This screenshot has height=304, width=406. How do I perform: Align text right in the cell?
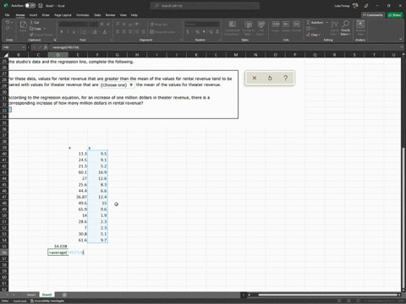pos(130,32)
